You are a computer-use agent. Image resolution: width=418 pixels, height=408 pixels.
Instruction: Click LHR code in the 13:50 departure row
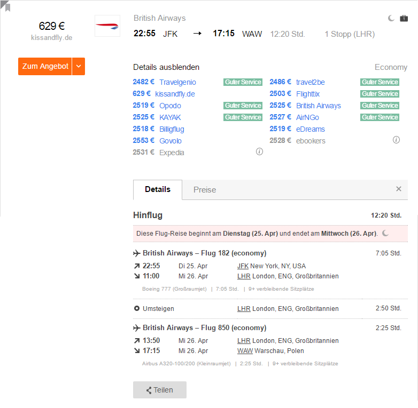(x=244, y=341)
